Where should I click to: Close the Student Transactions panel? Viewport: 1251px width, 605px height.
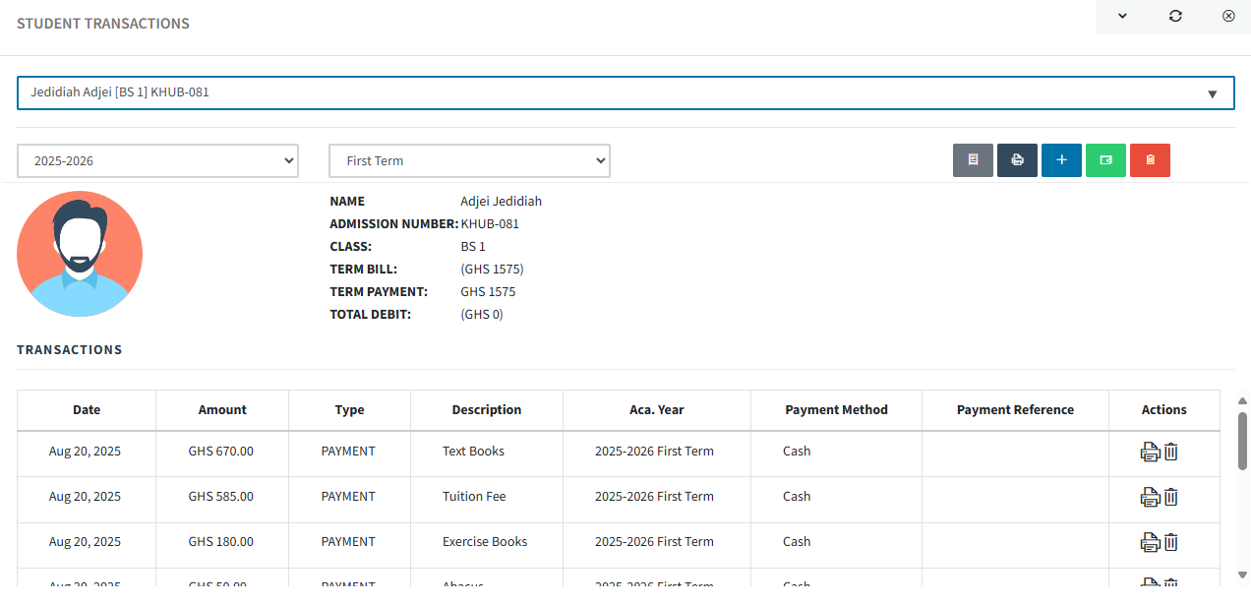pyautogui.click(x=1228, y=16)
